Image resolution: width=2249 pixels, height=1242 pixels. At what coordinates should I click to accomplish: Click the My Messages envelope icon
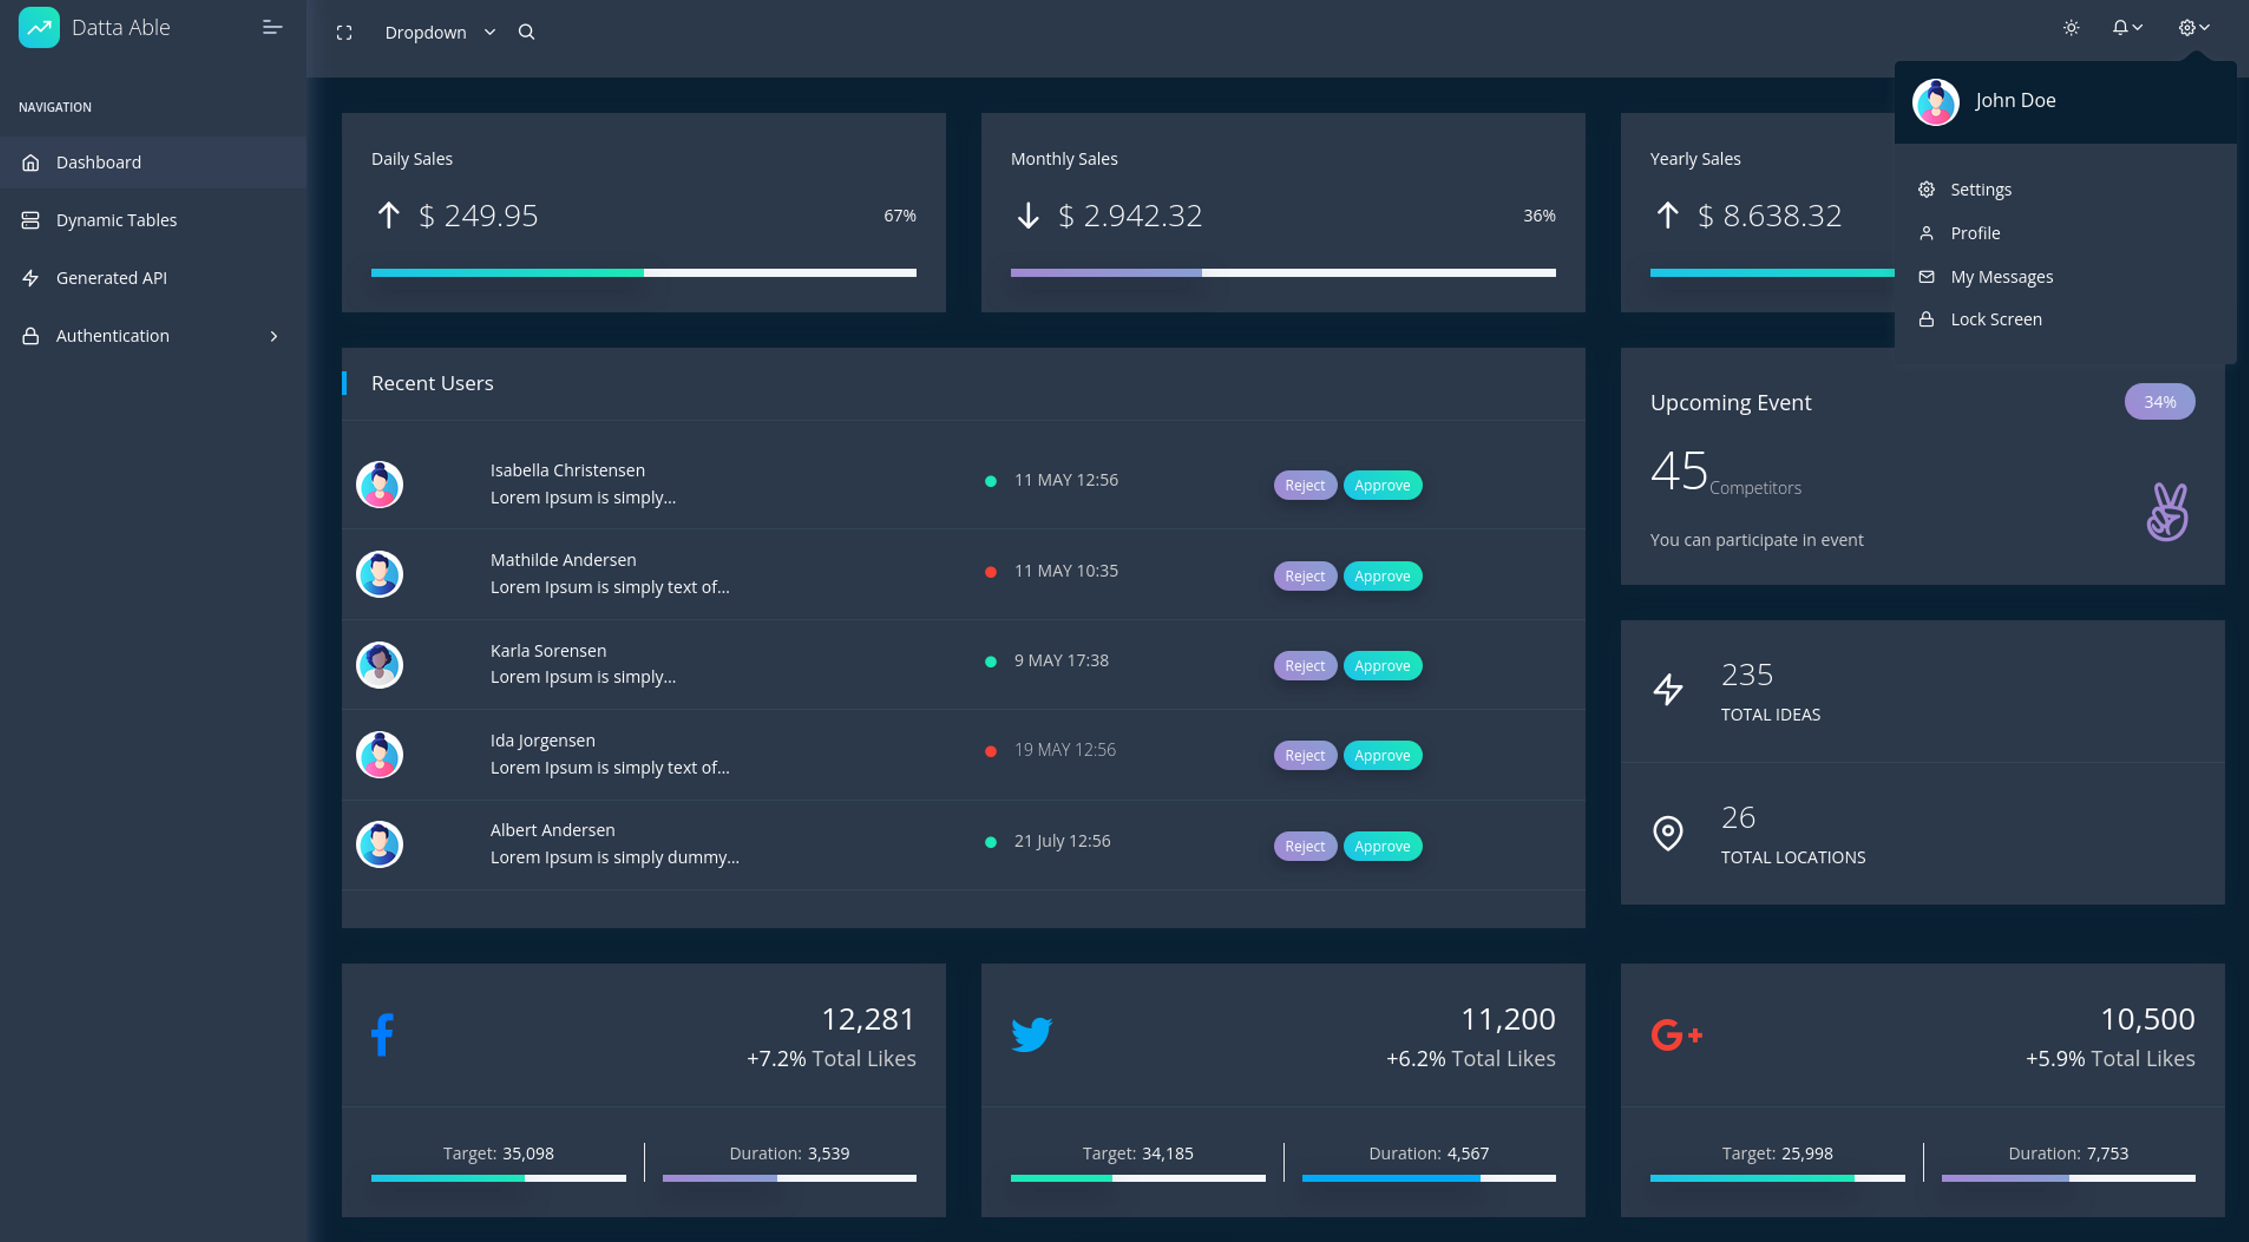[1926, 276]
